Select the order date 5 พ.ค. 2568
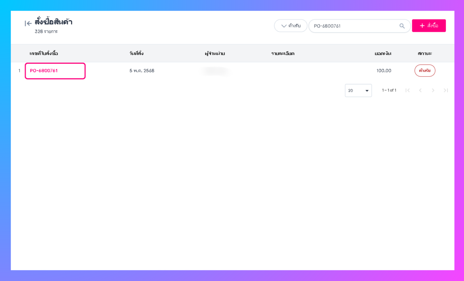 142,71
